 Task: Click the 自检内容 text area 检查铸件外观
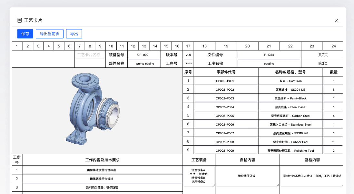(x=247, y=176)
